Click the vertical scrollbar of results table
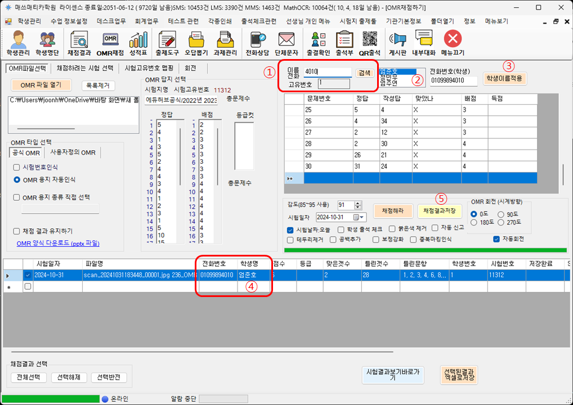 [563, 174]
